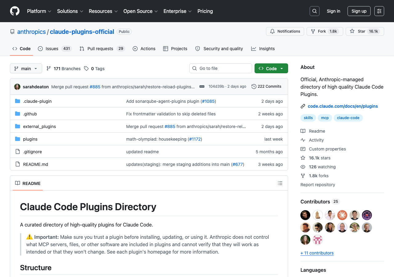Click the Go to file search field
The height and width of the screenshot is (277, 394).
(x=221, y=68)
